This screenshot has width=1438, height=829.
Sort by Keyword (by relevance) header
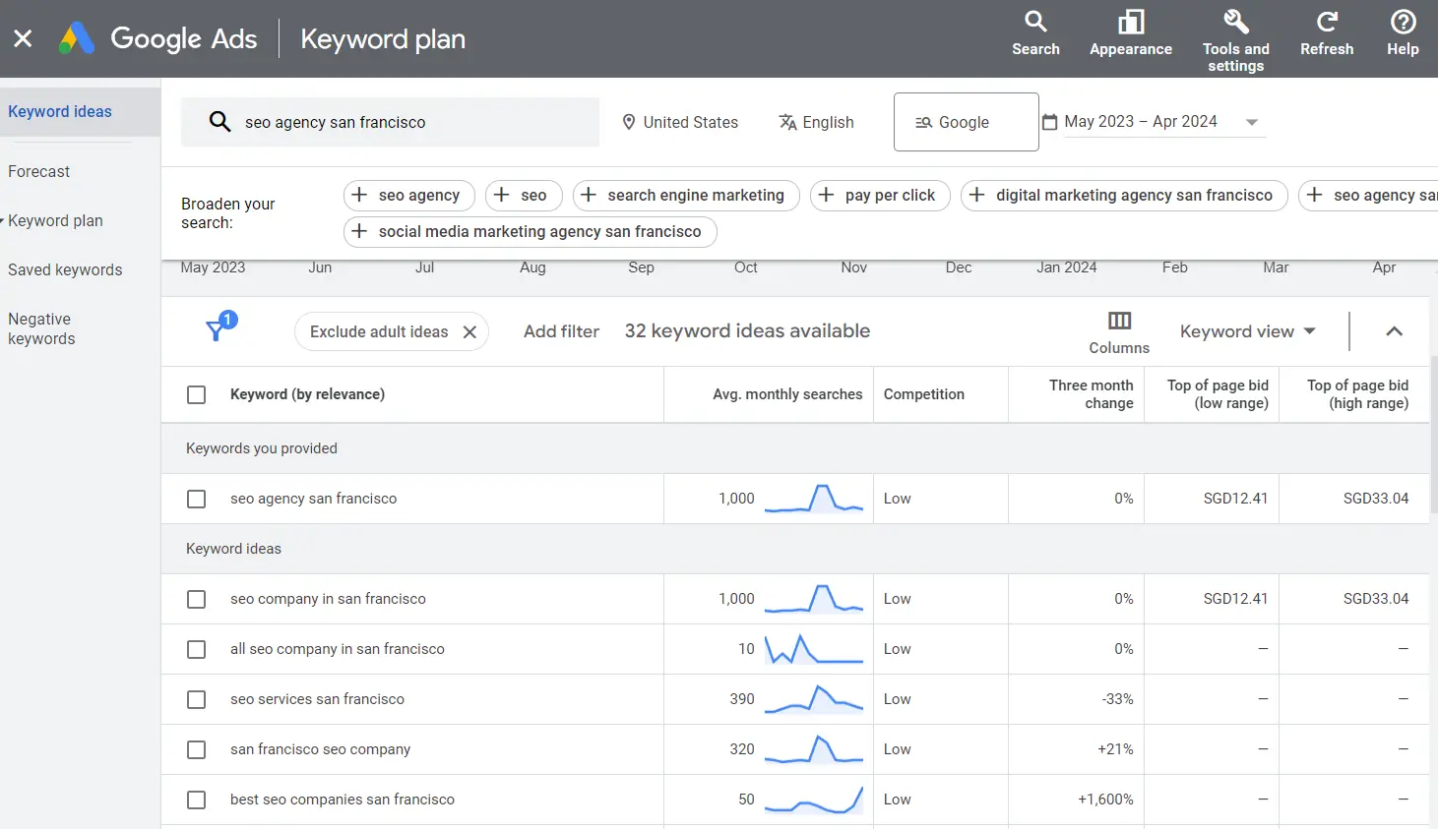307,394
